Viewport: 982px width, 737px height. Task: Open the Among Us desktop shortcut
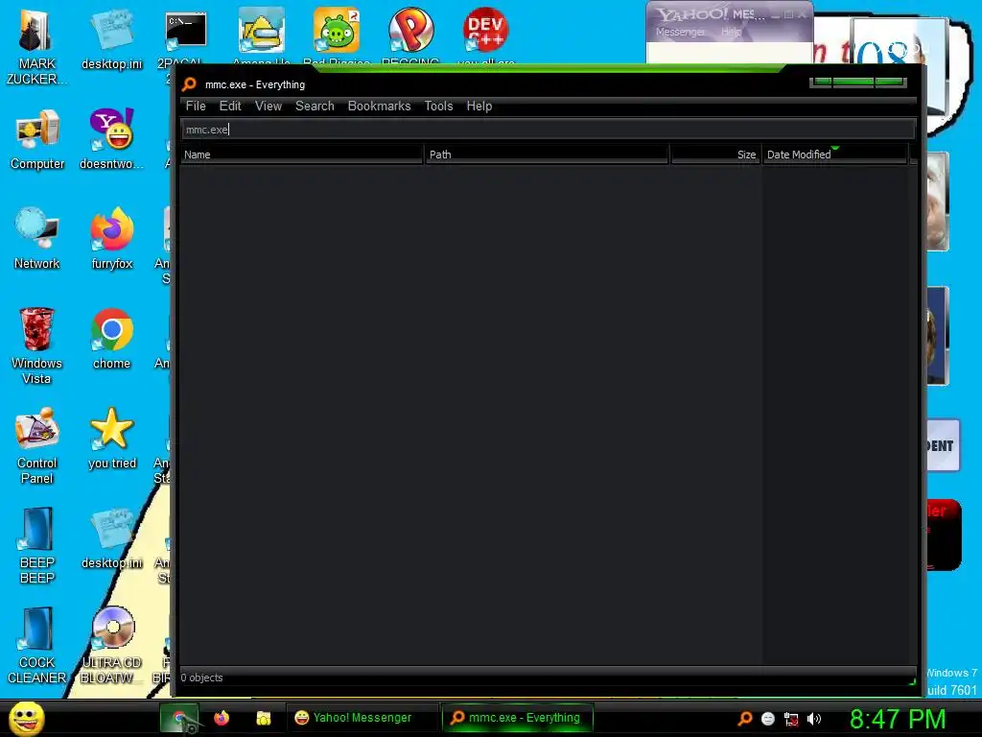[261, 30]
